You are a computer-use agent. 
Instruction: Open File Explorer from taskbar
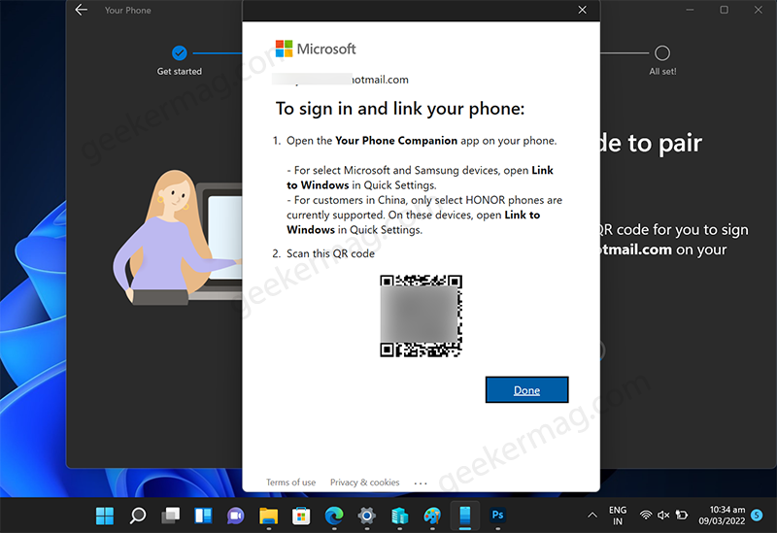pyautogui.click(x=269, y=516)
